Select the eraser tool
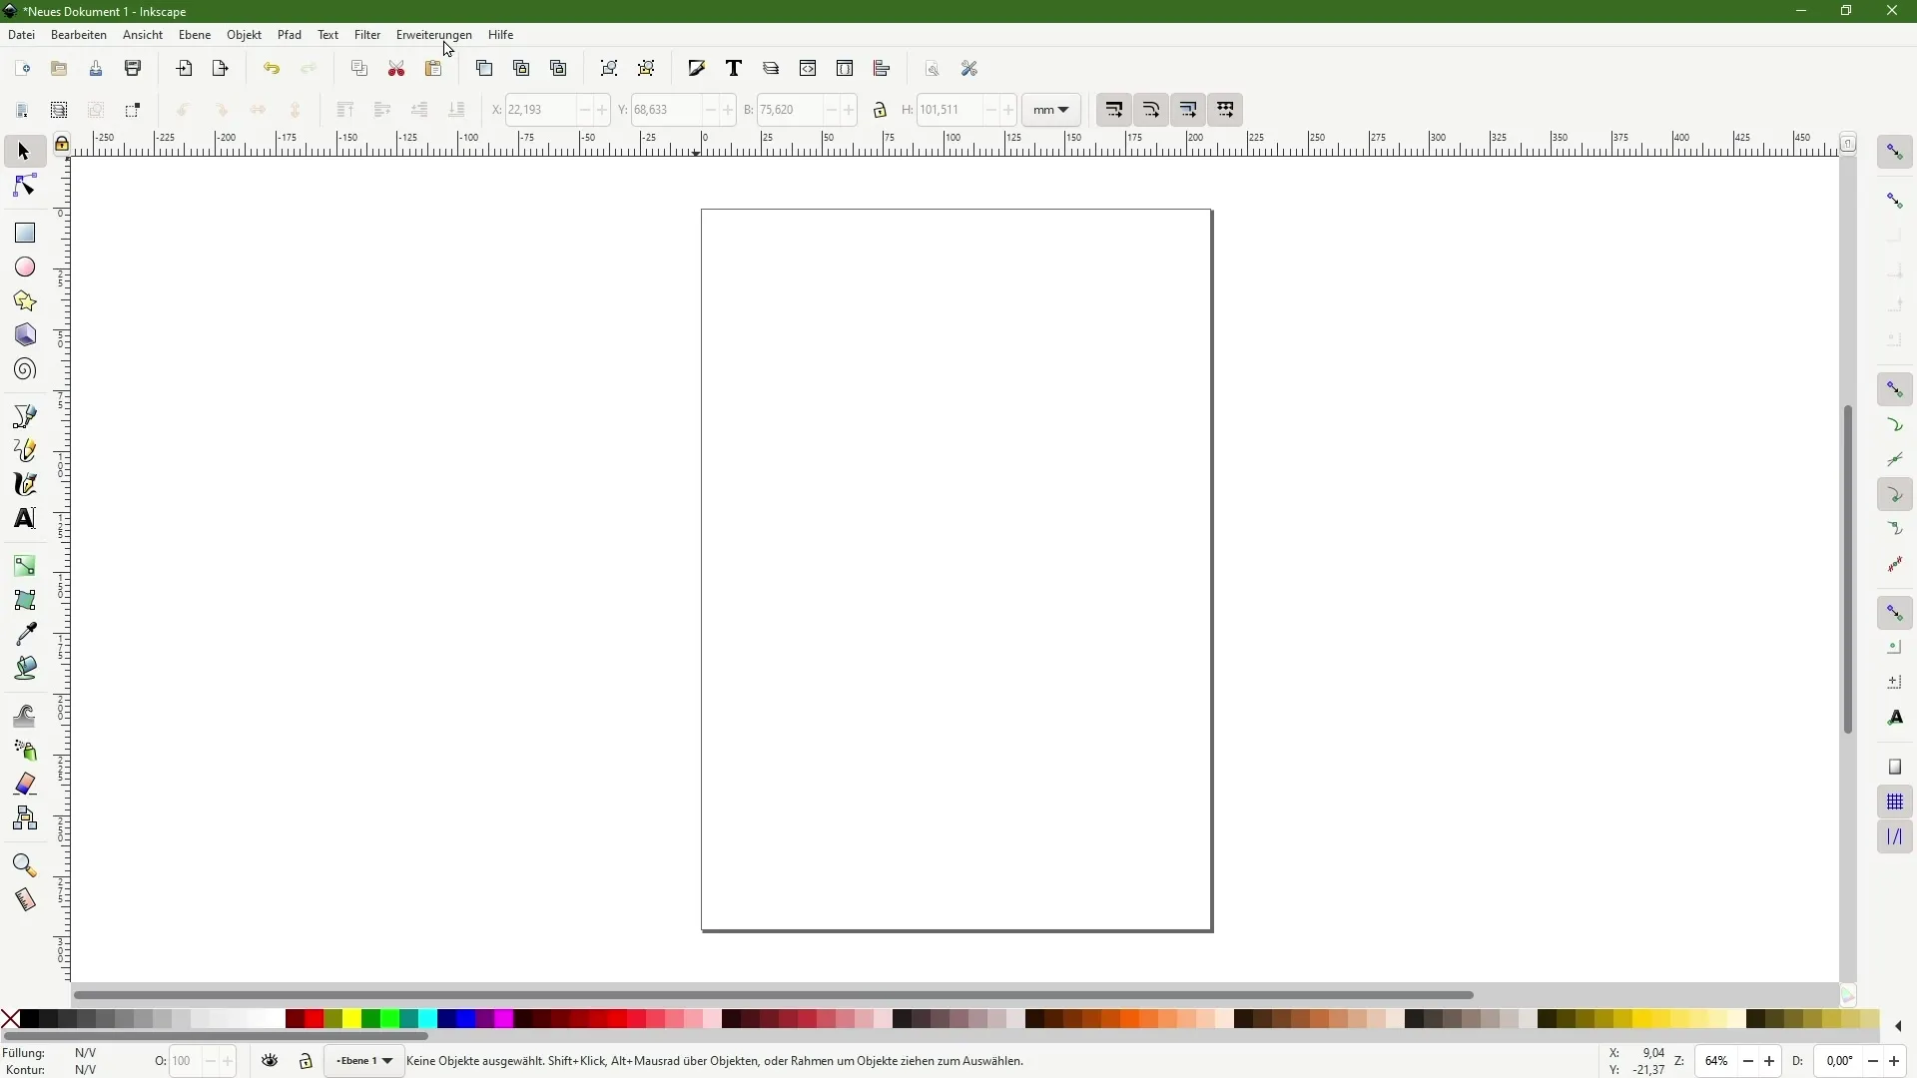 click(x=24, y=785)
